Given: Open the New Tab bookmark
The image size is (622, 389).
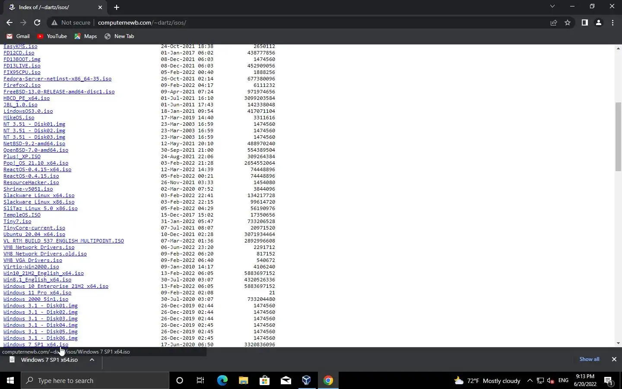Looking at the screenshot, I should pos(119,36).
